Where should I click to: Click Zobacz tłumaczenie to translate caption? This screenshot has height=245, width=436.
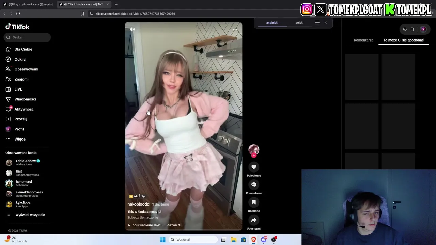pyautogui.click(x=143, y=217)
